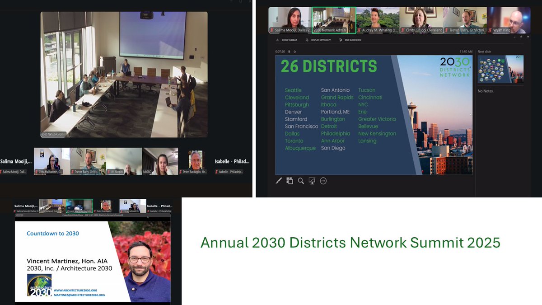Viewport: 542px width, 305px height.
Task: Select Vincent Martinez's highlighted video tile
Action: click(79, 206)
